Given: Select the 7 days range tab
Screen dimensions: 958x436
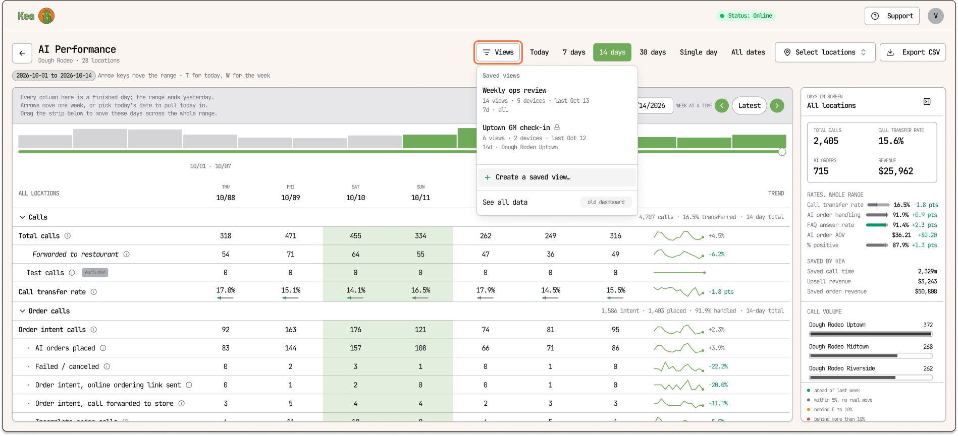Looking at the screenshot, I should [574, 52].
